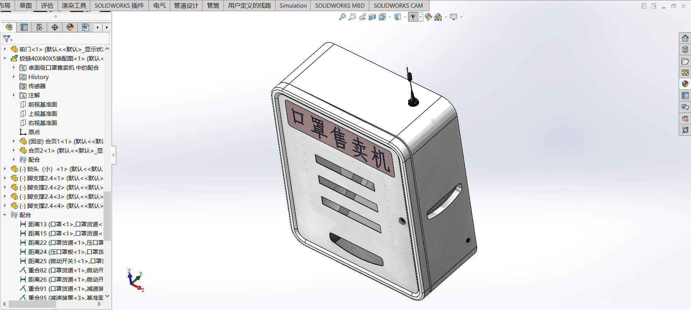691x310 pixels.
Task: Open the Simulation tab
Action: pos(293,5)
